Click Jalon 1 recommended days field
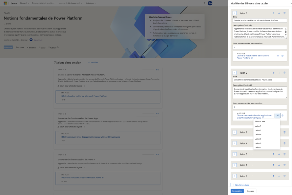 (259, 47)
